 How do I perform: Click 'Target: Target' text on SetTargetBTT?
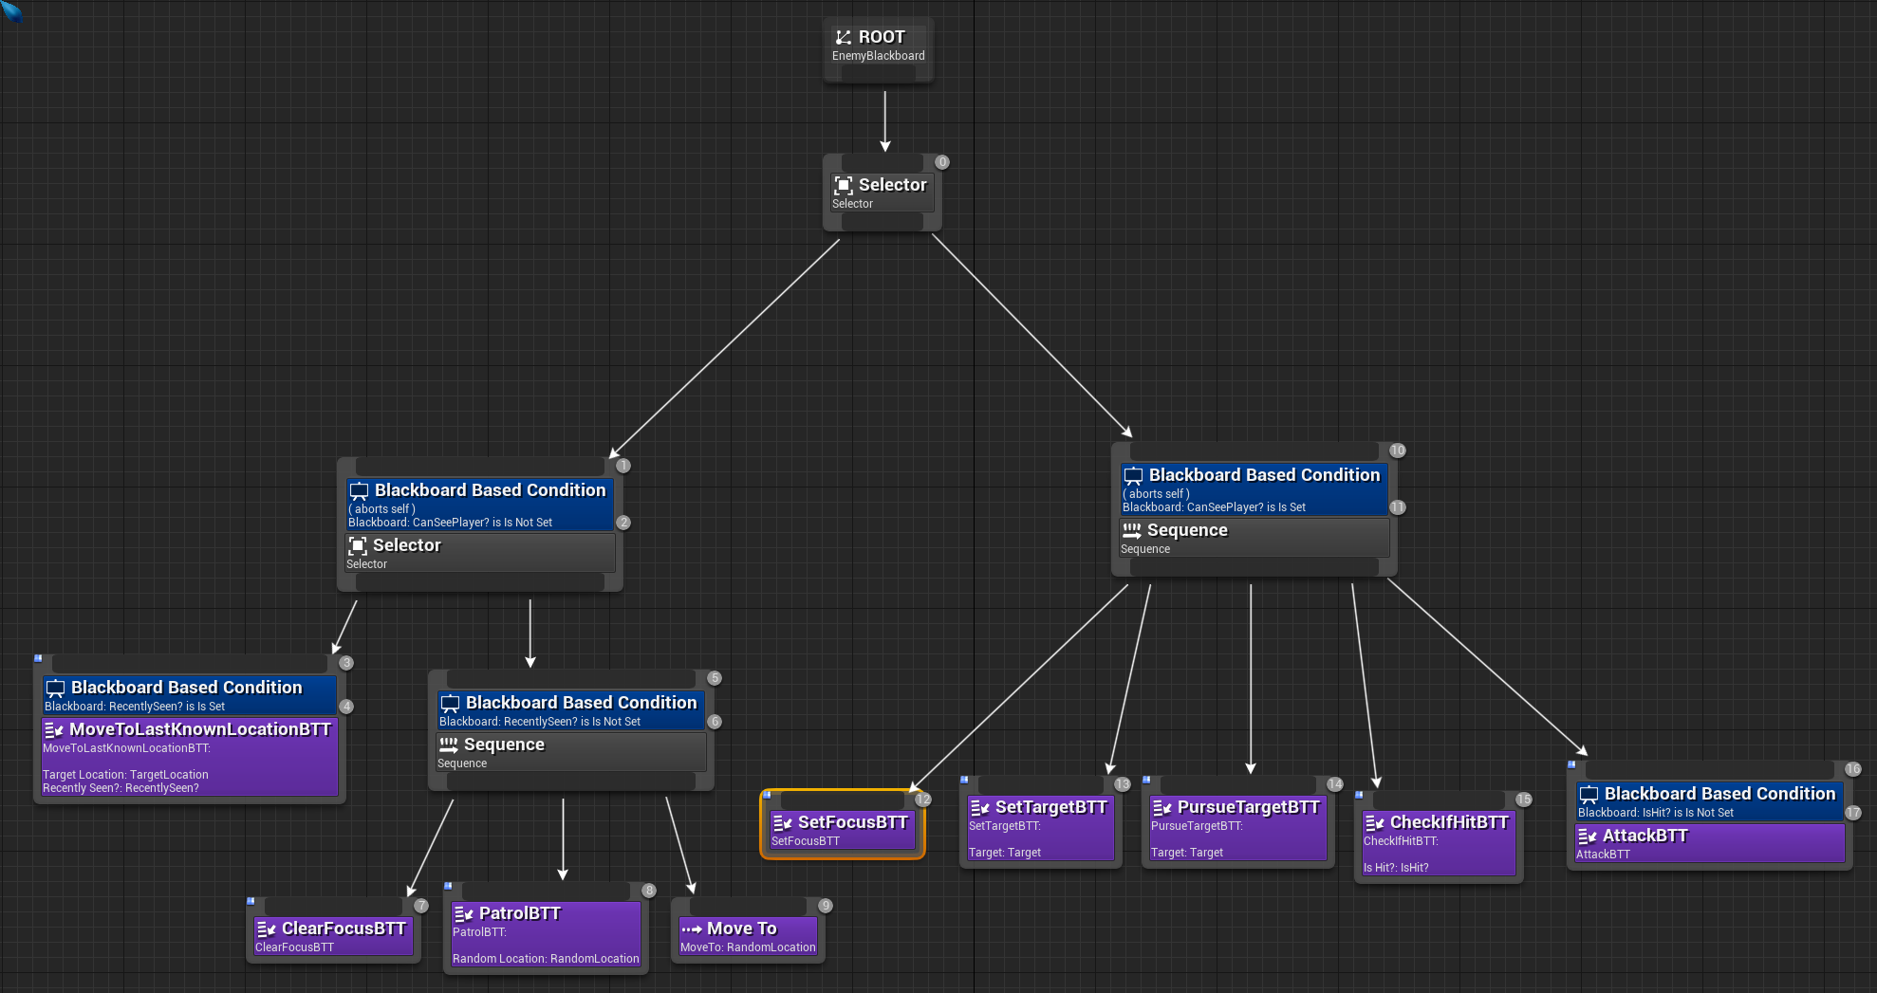(x=1005, y=853)
